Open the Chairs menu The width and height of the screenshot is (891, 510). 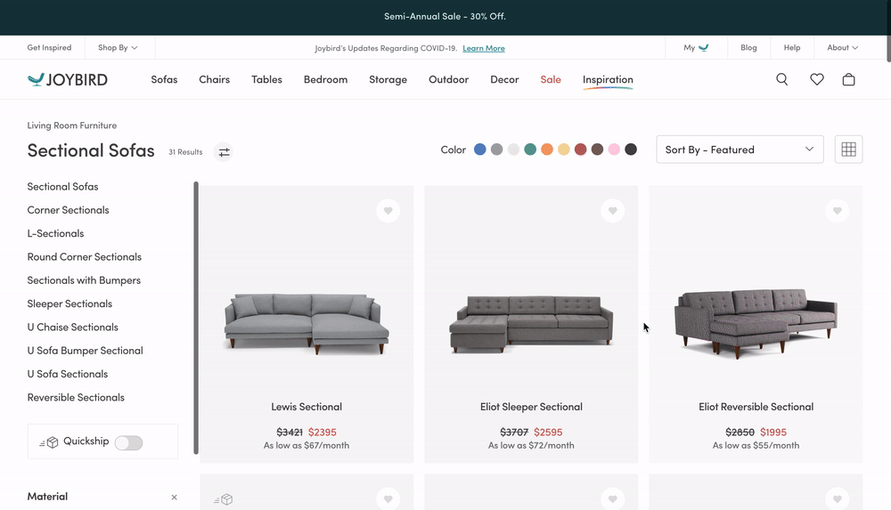pyautogui.click(x=214, y=79)
